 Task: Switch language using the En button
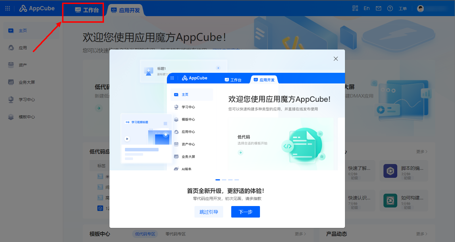(x=367, y=8)
